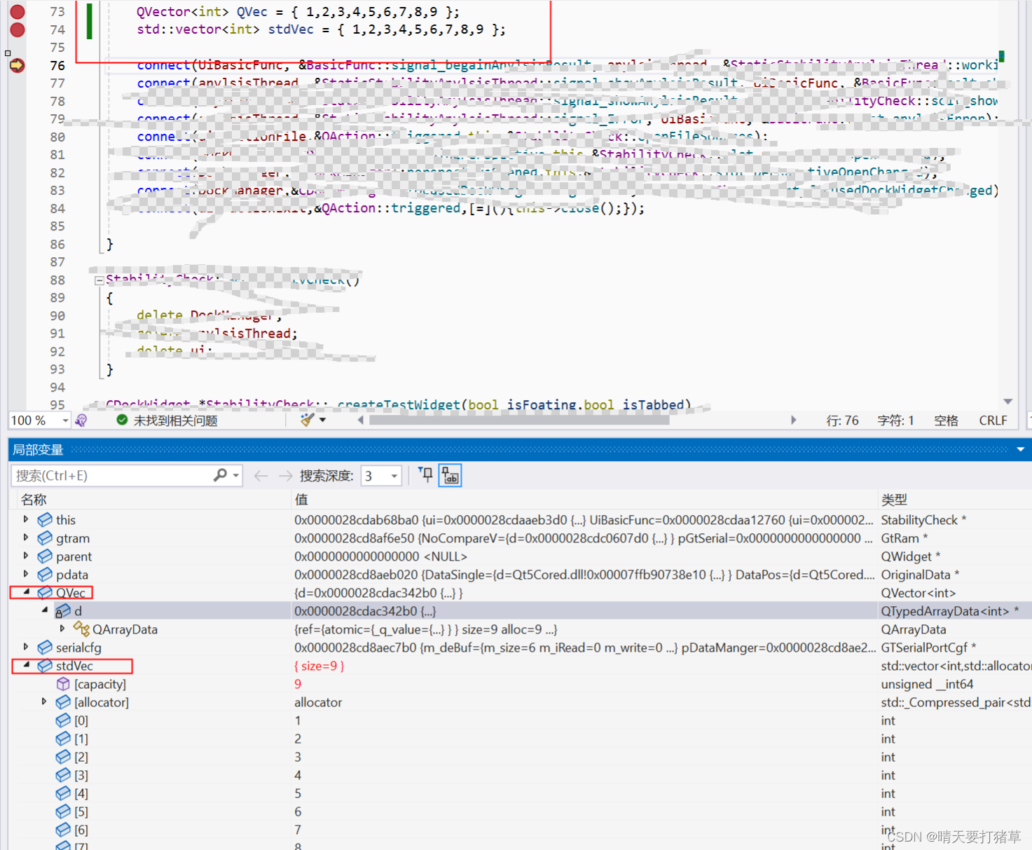Click the yellow execution pointer arrow in the margin
Screen dimensions: 1032x850
coord(16,64)
